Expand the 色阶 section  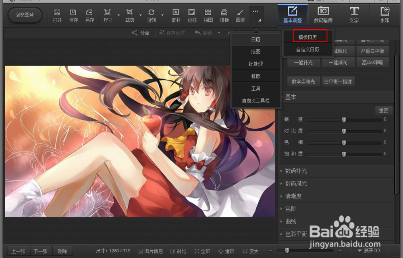coord(336,209)
